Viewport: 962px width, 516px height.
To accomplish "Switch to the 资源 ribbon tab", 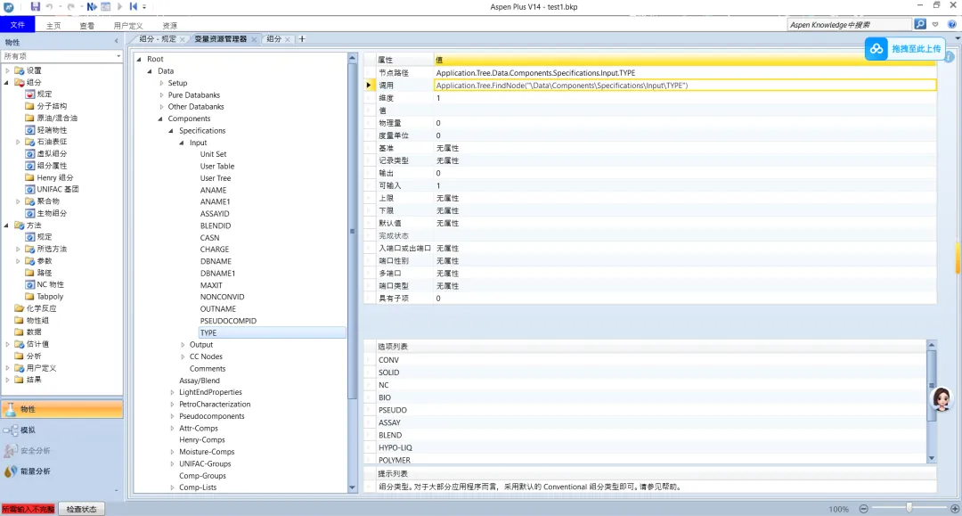I will point(169,25).
